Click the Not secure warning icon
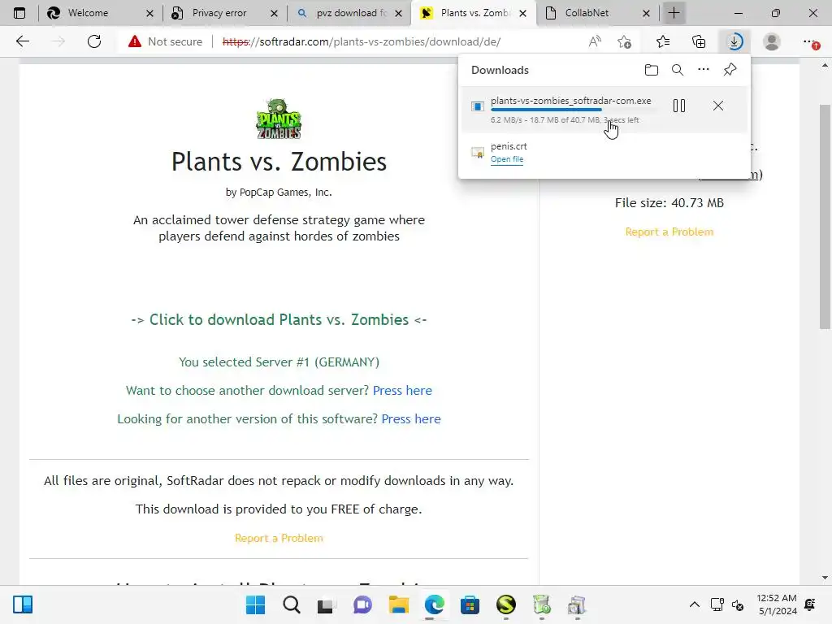 135,41
